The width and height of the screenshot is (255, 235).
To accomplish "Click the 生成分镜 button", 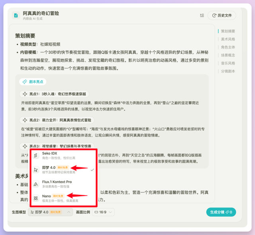I will [221, 212].
